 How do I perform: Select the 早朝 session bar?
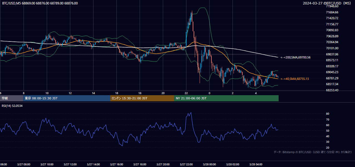(x=11, y=98)
